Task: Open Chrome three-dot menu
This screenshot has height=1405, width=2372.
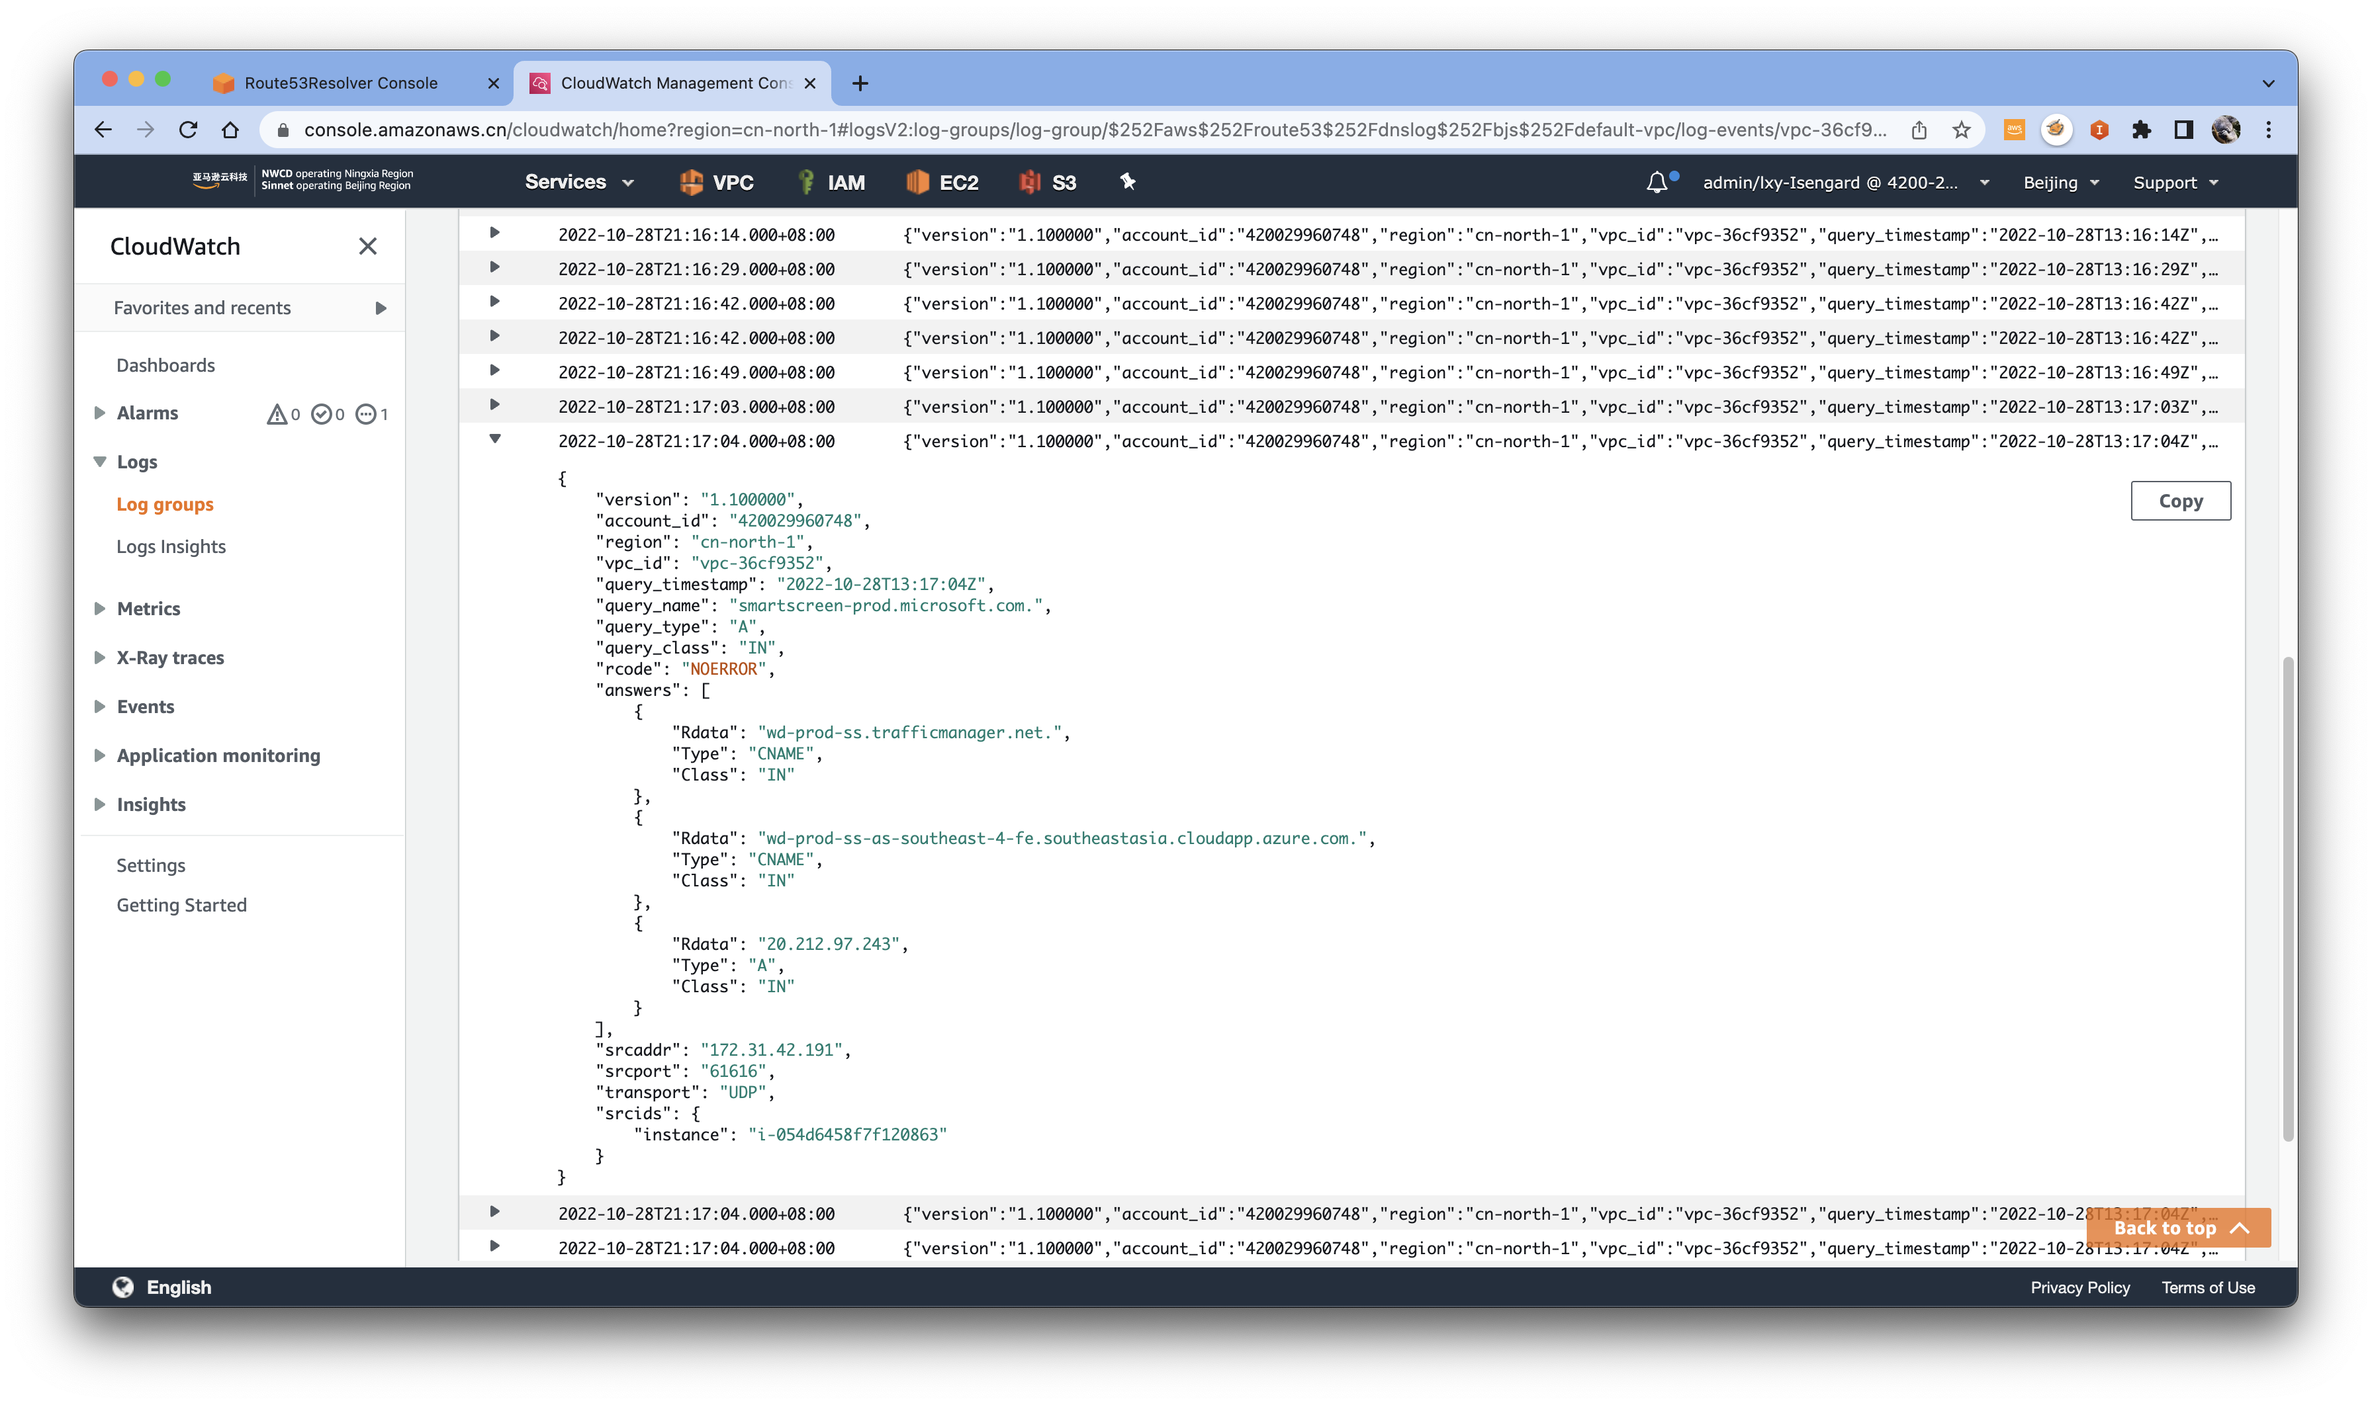Action: (x=2268, y=130)
